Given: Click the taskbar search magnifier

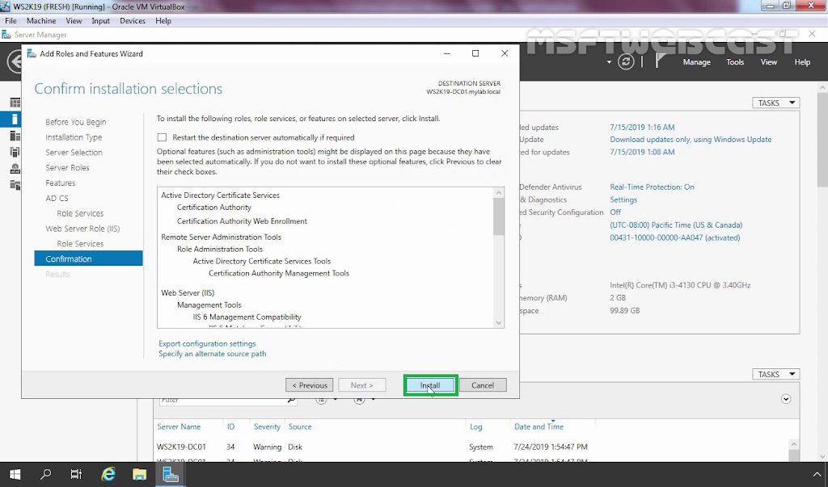Looking at the screenshot, I should 46,474.
